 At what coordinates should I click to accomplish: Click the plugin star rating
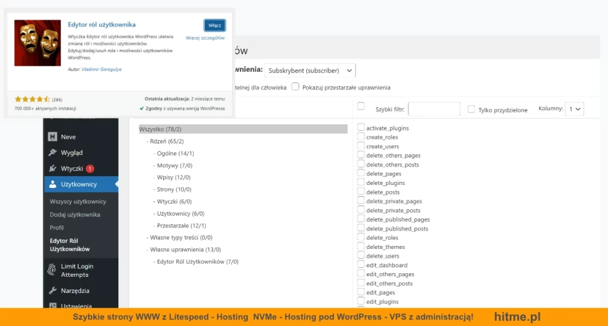coord(32,99)
